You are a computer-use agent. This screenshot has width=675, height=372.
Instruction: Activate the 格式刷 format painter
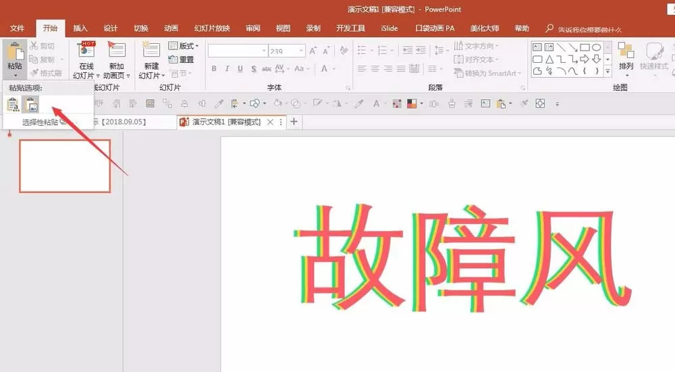click(x=46, y=73)
